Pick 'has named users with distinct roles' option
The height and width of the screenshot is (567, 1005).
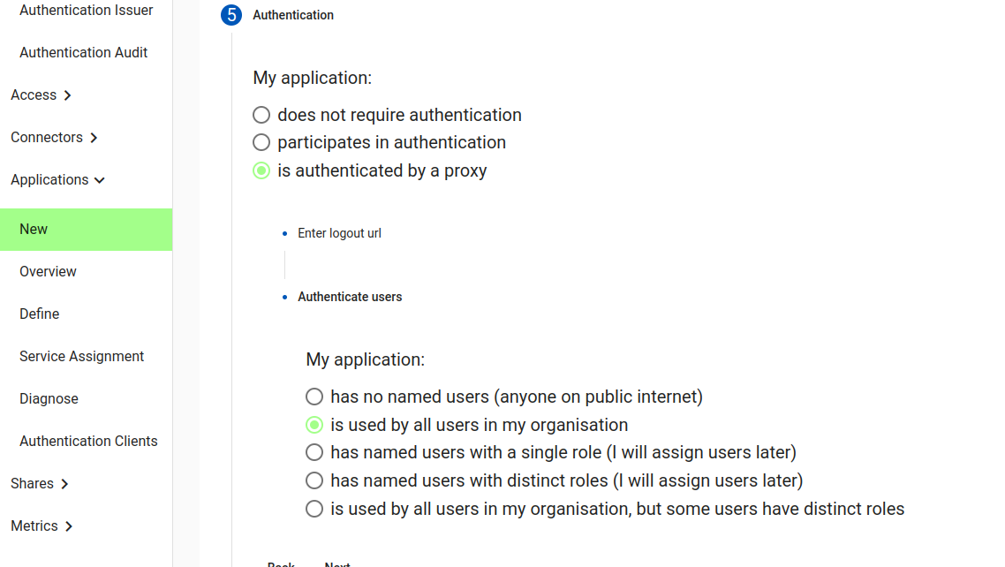(314, 480)
